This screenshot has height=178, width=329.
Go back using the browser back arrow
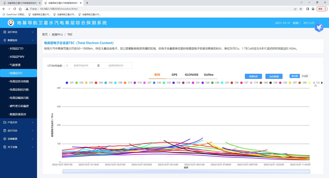pos(4,9)
